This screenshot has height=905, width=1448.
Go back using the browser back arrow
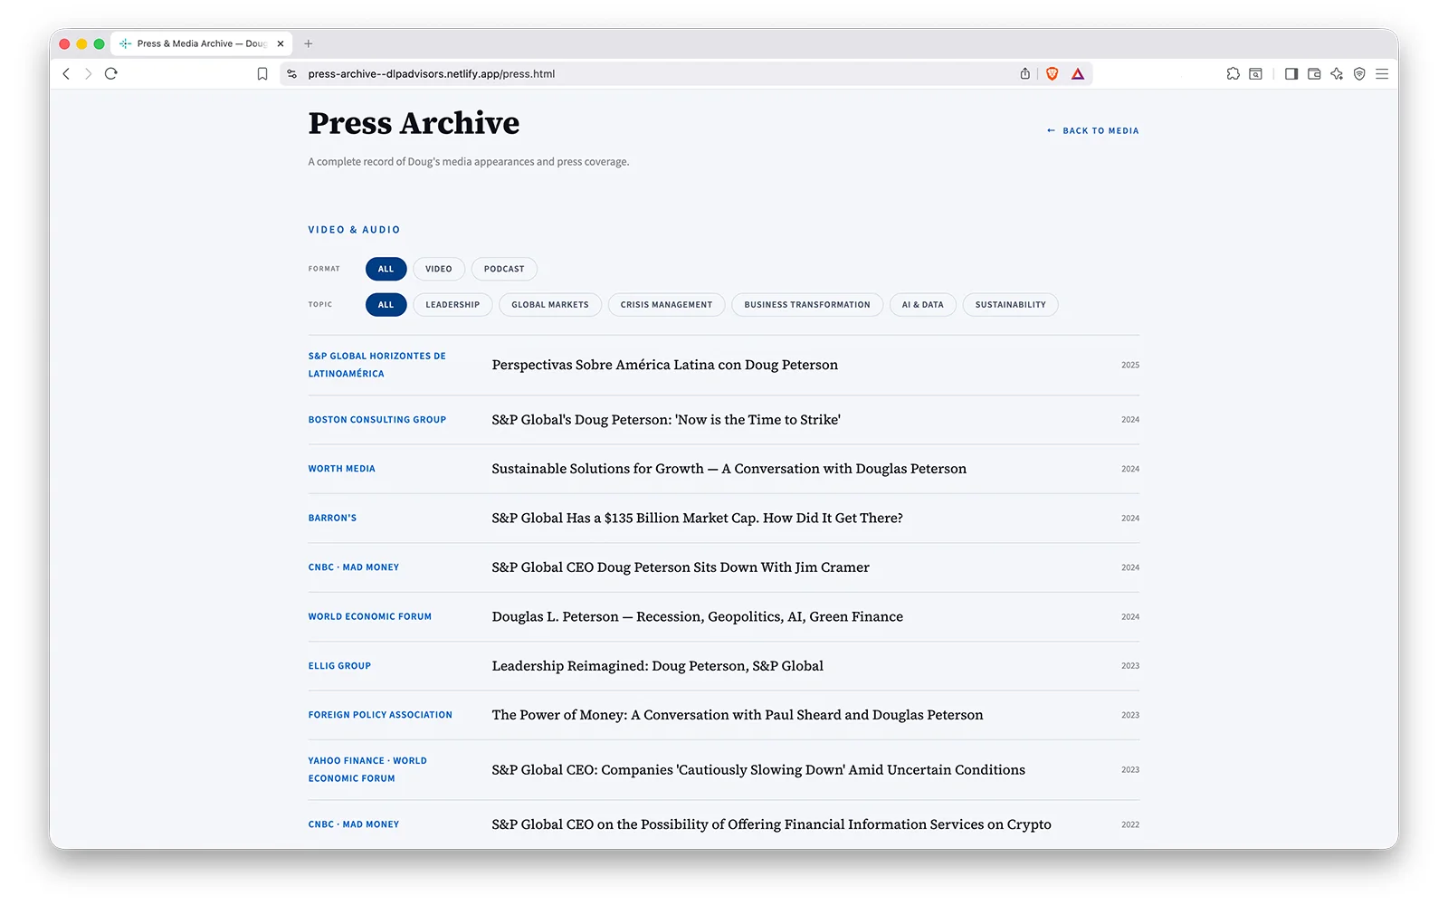[x=66, y=74]
